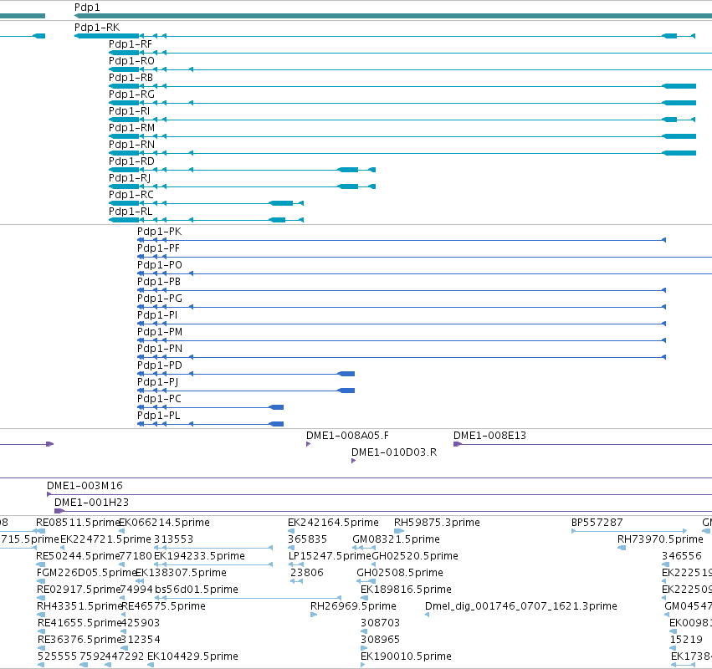Image resolution: width=712 pixels, height=669 pixels.
Task: Click the EK242164.5prime EST label
Action: click(333, 523)
